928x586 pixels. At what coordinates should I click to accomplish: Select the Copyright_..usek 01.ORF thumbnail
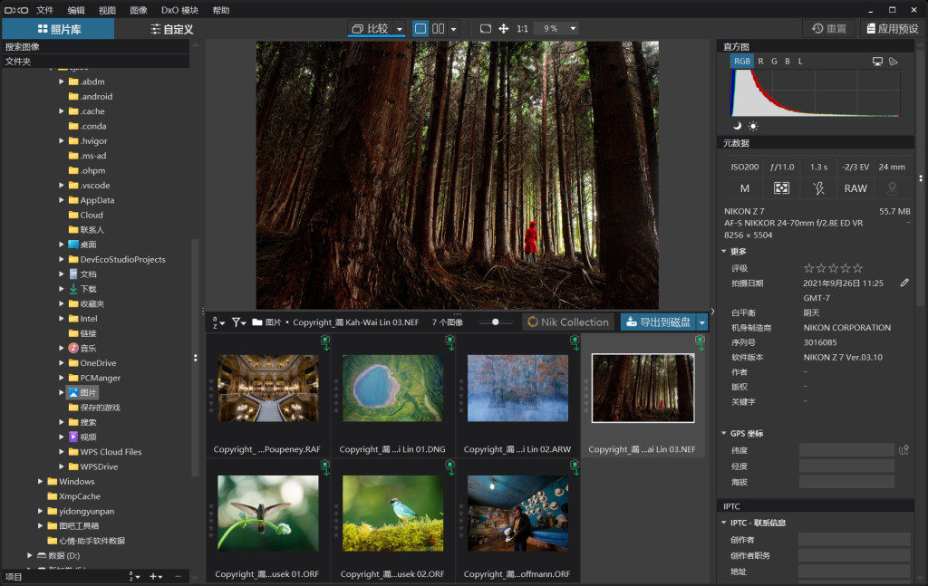pos(268,514)
